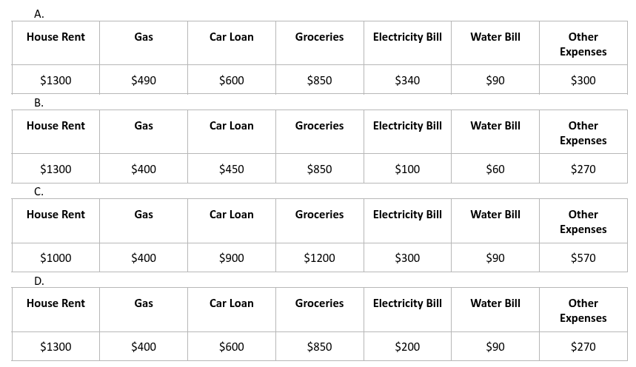
Task: Click the Other Expenses header in table D
Action: 583,311
